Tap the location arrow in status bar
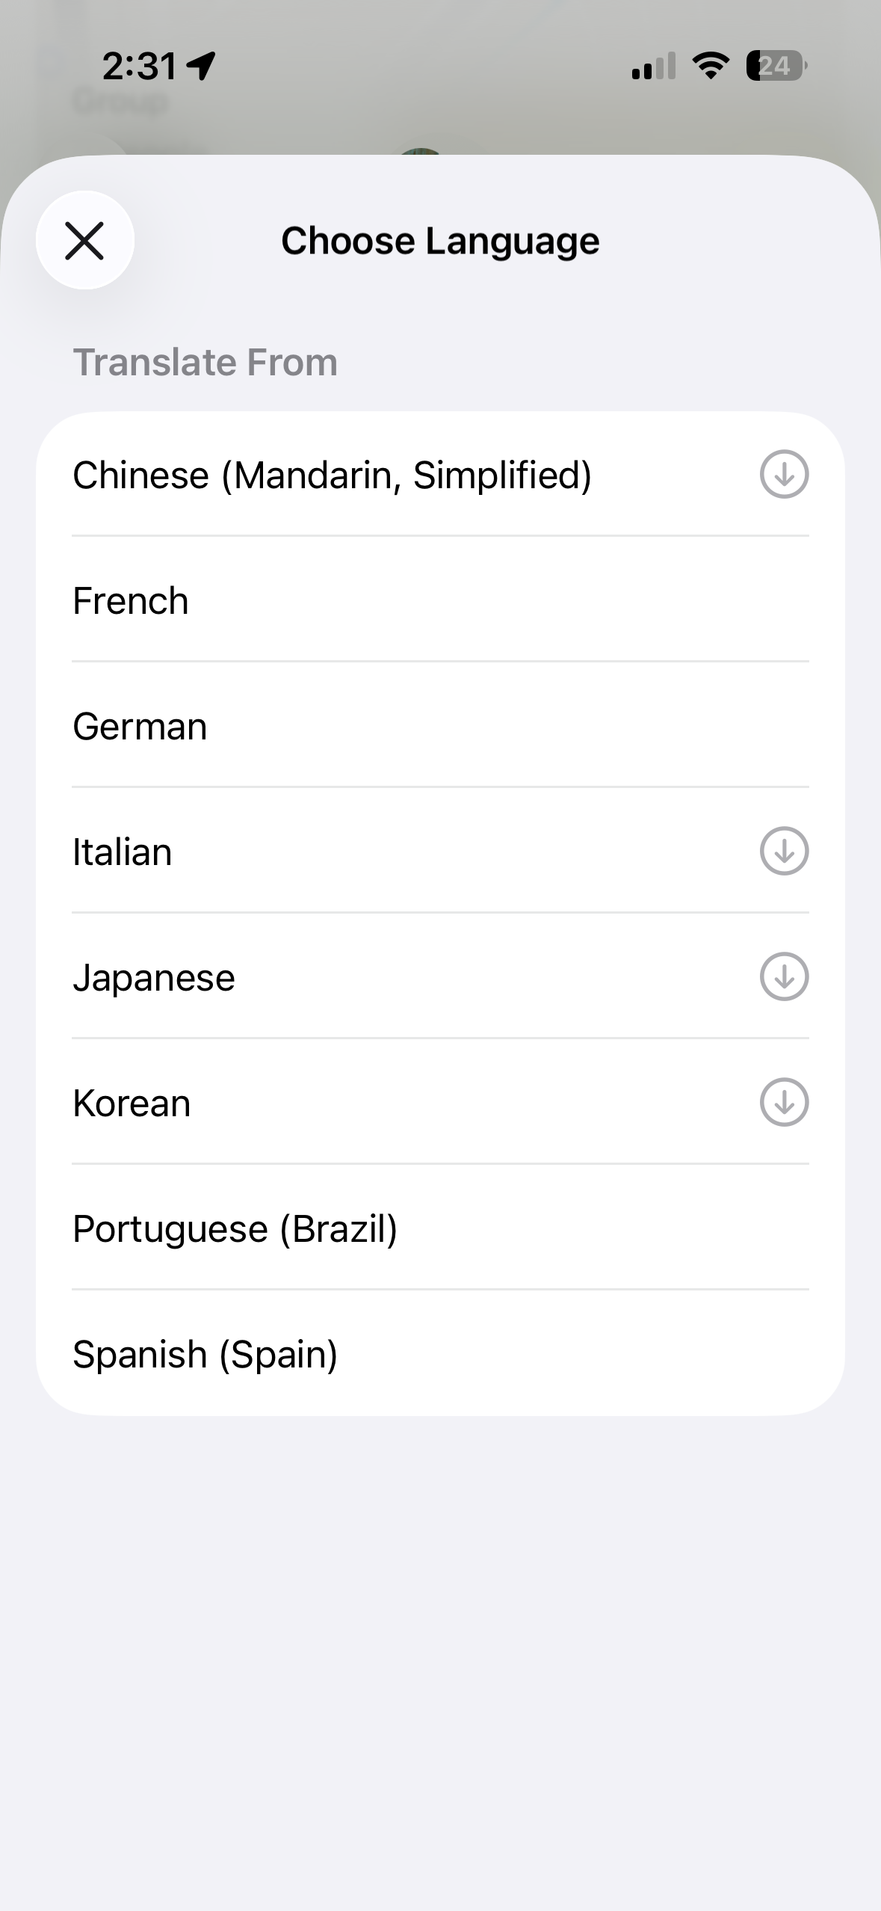Screen dimensions: 881x1911 [201, 66]
